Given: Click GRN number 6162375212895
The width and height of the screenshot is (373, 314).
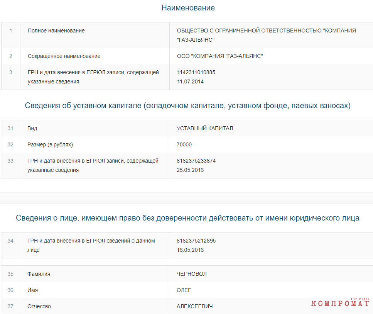Looking at the screenshot, I should click(x=196, y=241).
